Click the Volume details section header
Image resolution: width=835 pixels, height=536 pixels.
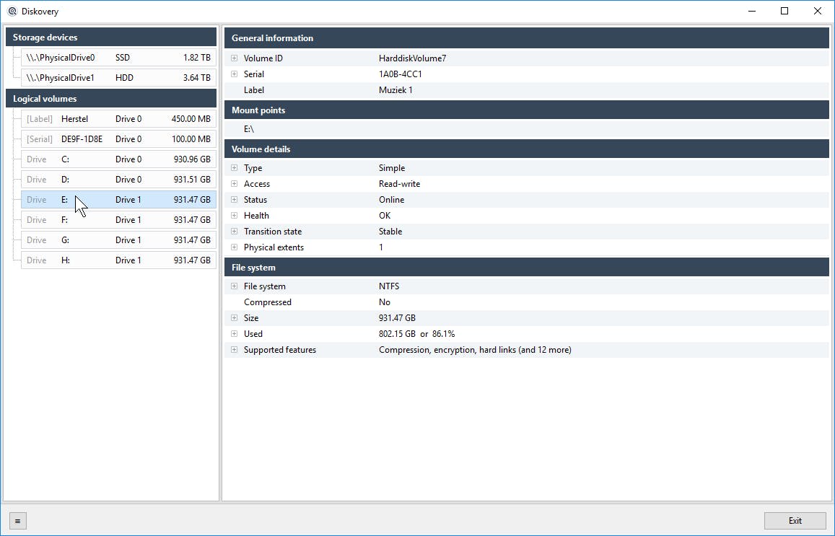(527, 149)
